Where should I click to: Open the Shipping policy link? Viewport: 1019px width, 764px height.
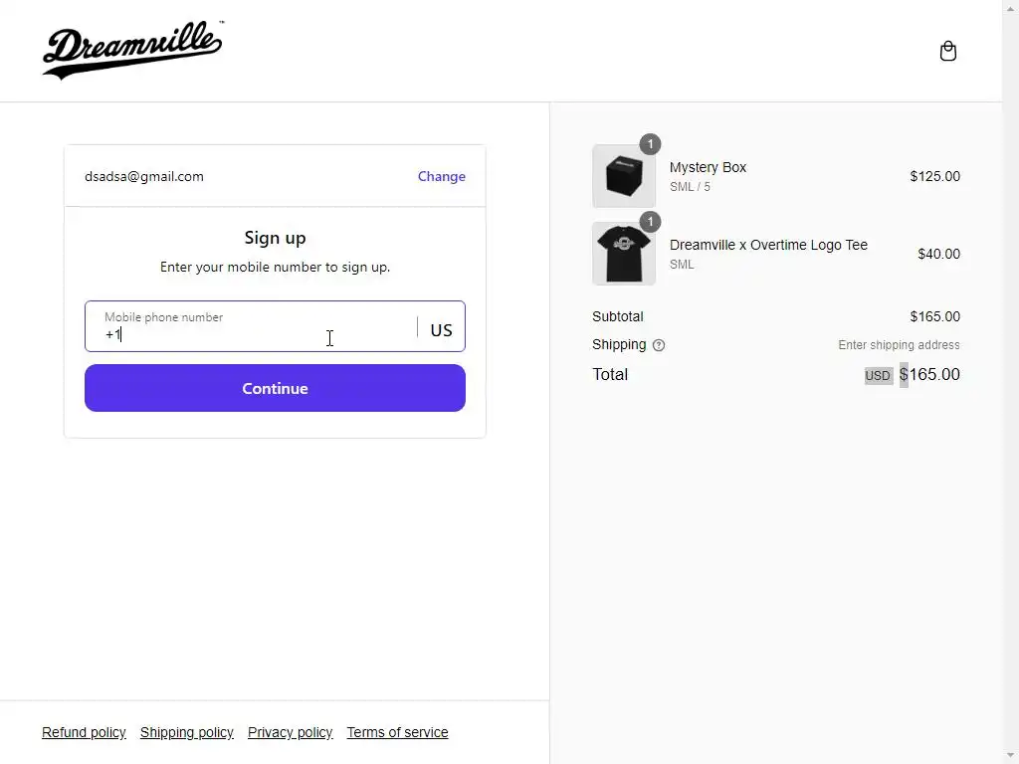187,732
